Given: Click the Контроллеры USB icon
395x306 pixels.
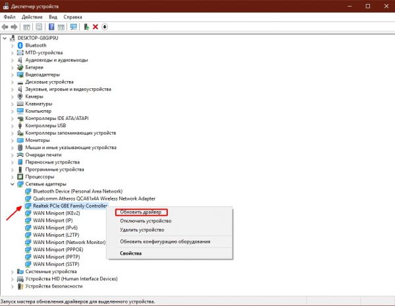Looking at the screenshot, I should coord(20,125).
